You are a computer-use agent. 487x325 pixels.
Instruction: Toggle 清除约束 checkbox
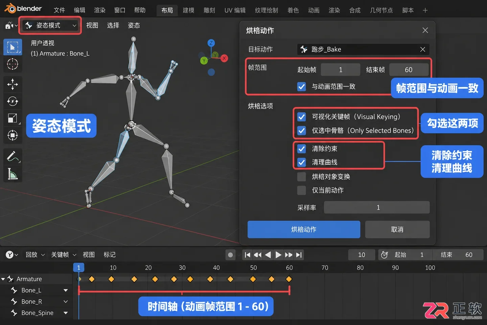(302, 149)
